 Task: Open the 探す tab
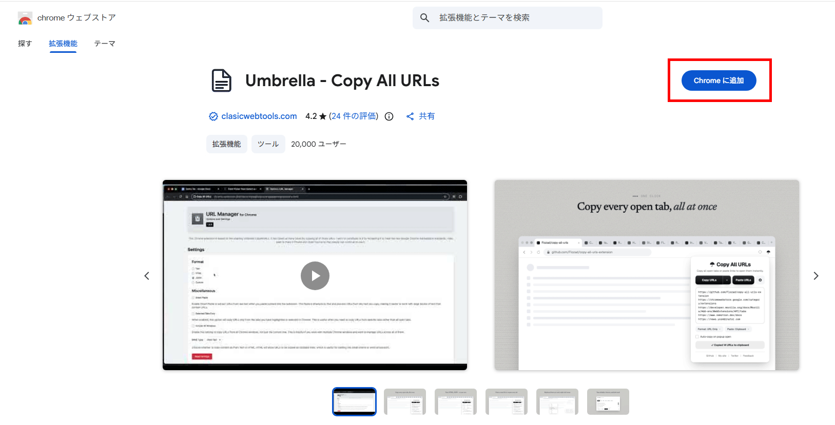tap(25, 44)
